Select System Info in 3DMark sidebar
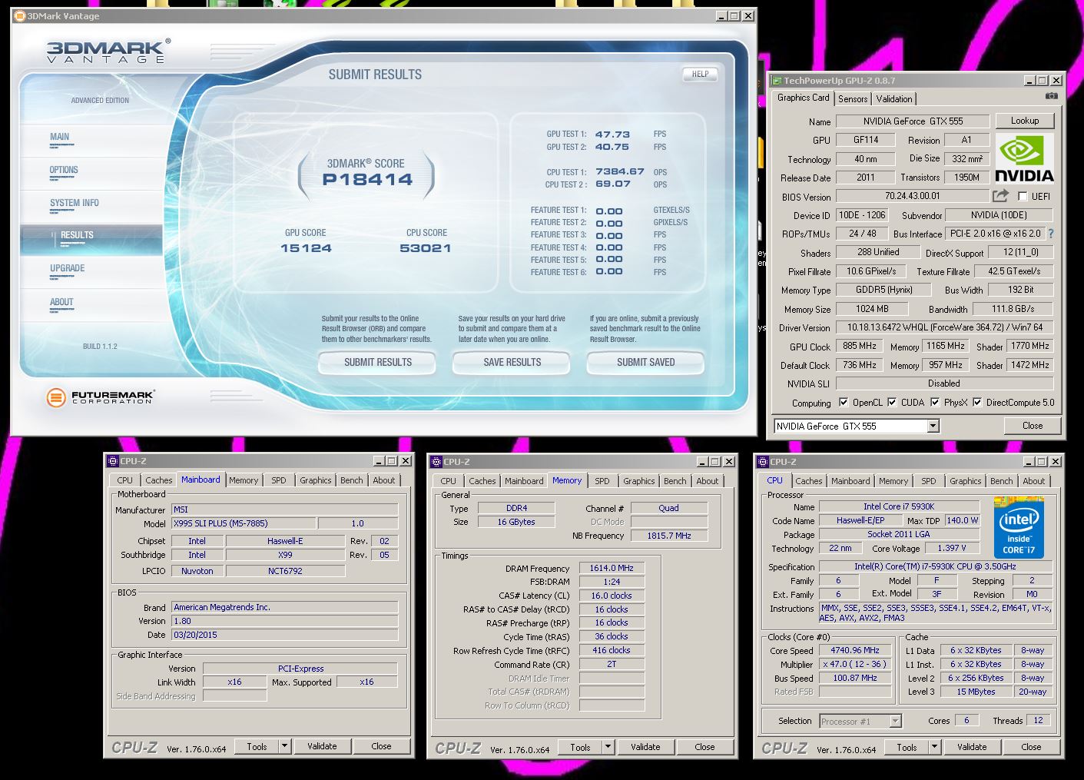1084x780 pixels. (x=92, y=206)
